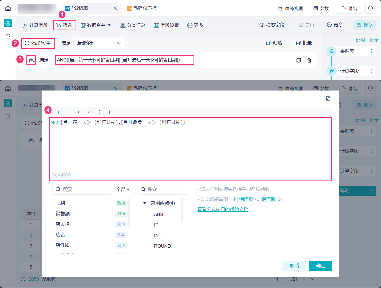Choose the IF function in the function list
381x288 pixels.
click(x=156, y=225)
